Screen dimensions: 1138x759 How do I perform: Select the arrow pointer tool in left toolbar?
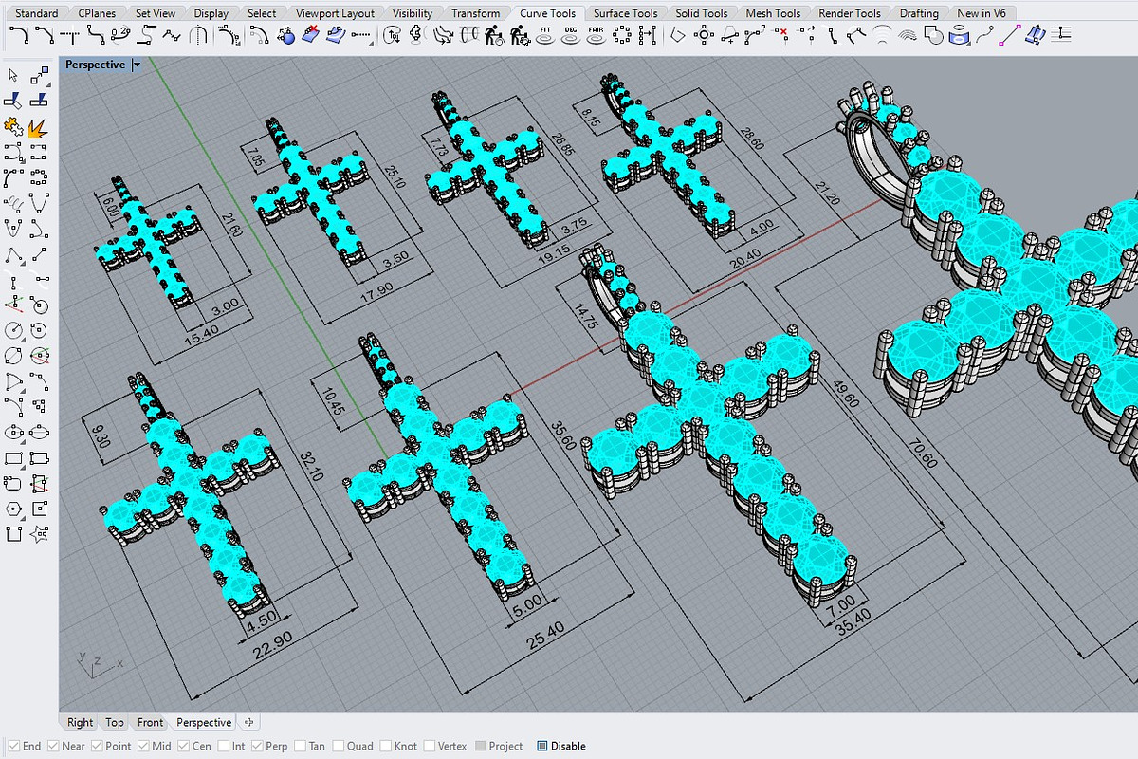[14, 76]
